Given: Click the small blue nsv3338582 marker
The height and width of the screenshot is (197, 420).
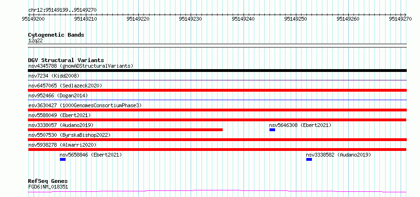Looking at the screenshot, I should [309, 159].
